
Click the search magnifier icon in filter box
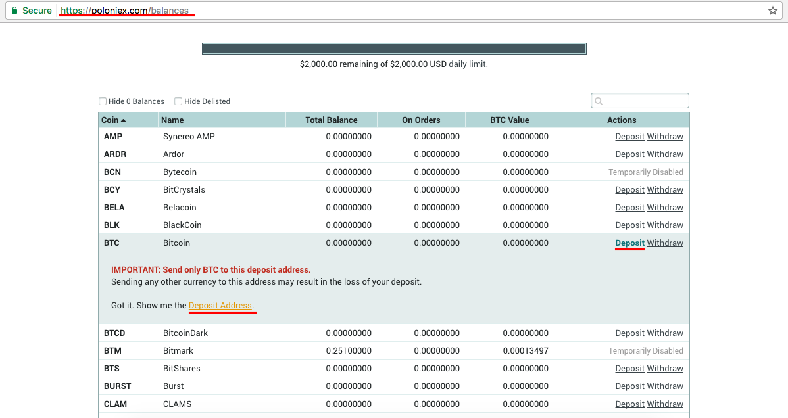point(599,101)
